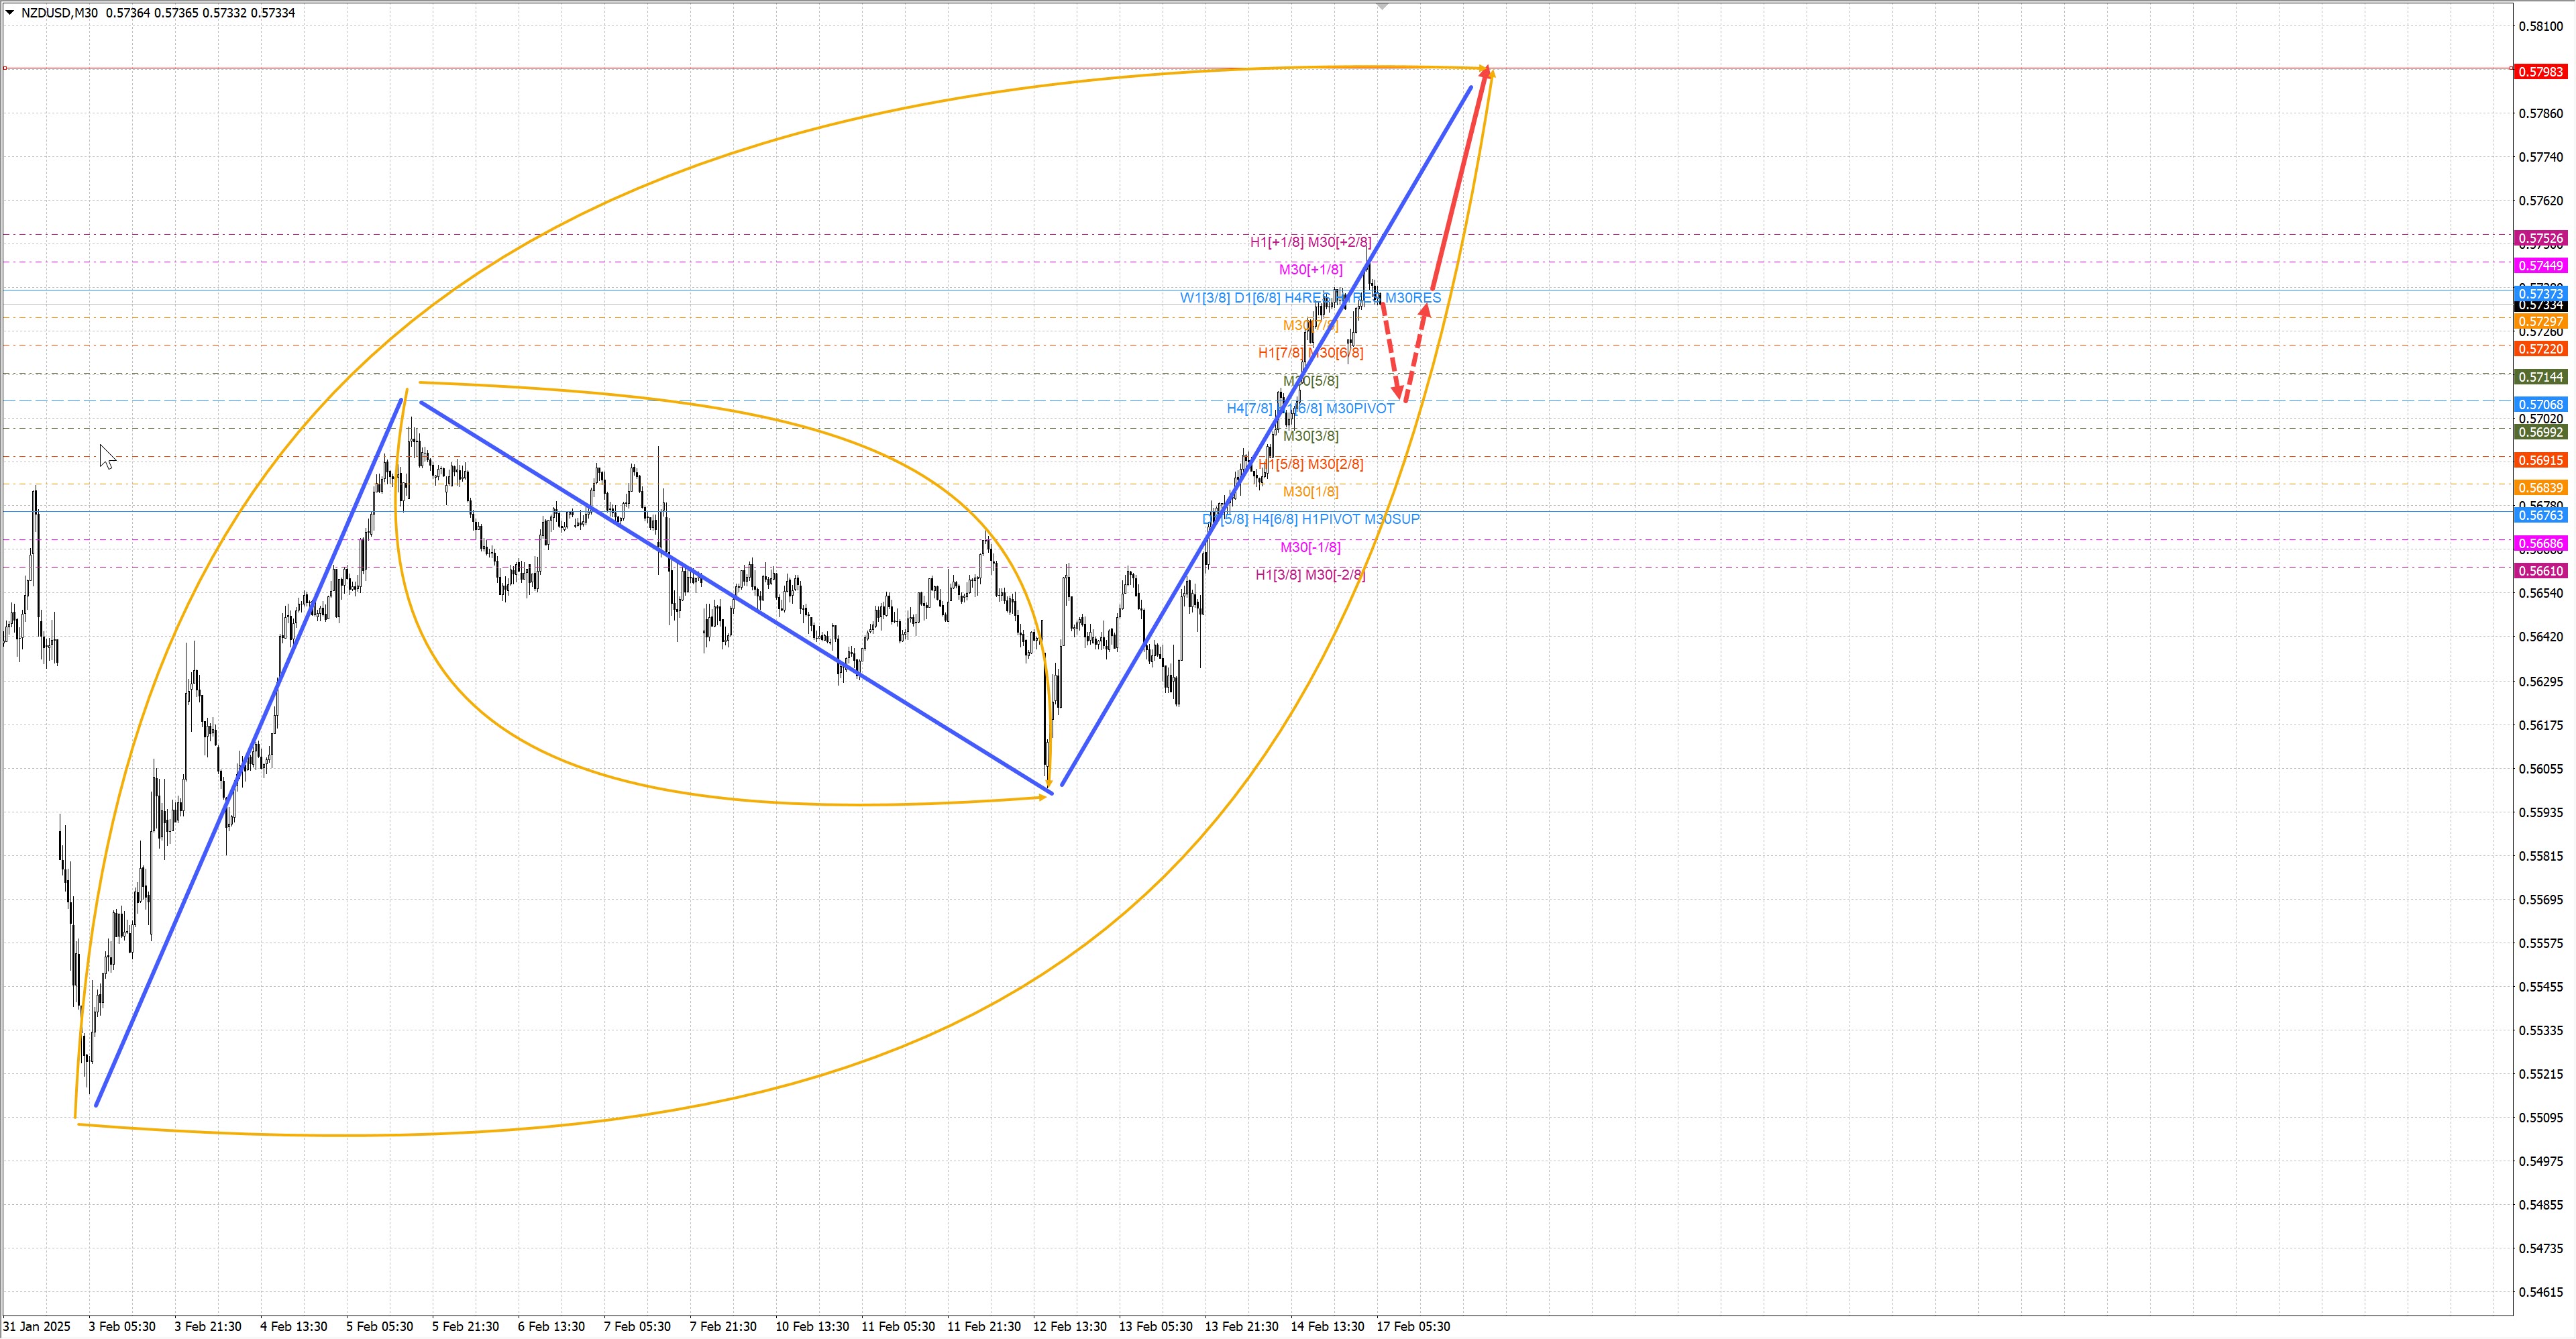The width and height of the screenshot is (2576, 1339).
Task: Open the chart menu triangle beside NZDUSD,M30
Action: coord(10,13)
